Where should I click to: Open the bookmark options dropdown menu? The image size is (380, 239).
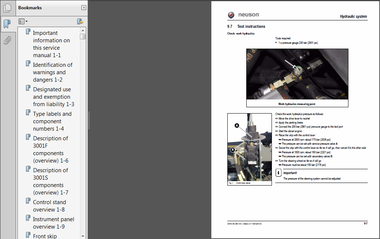point(23,22)
